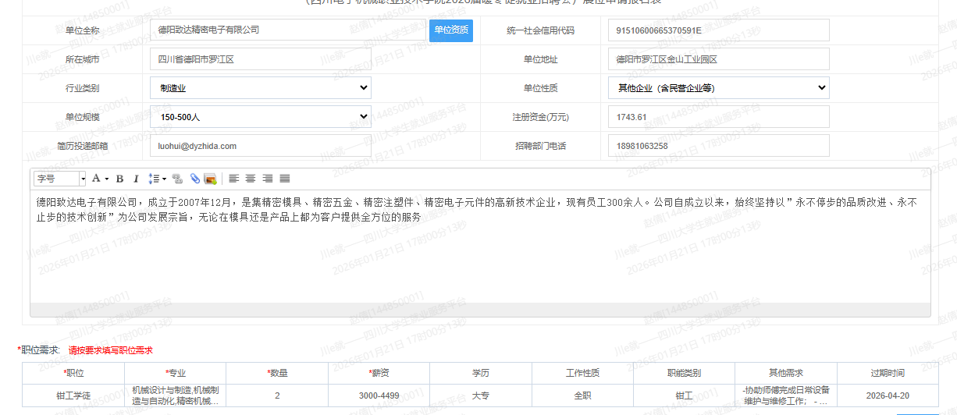Click the 钳工学徒 position cell
The image size is (957, 415).
(x=73, y=395)
